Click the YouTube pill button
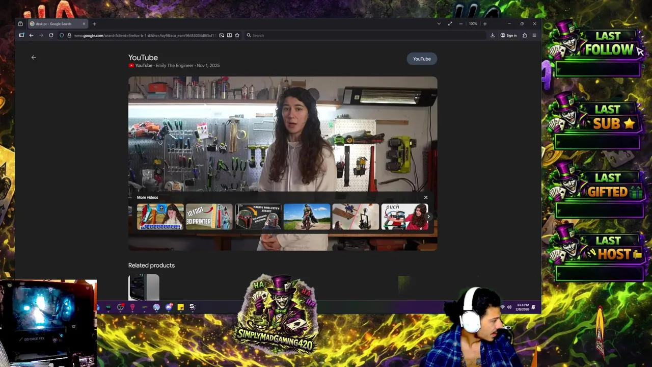The height and width of the screenshot is (367, 652). coord(422,59)
